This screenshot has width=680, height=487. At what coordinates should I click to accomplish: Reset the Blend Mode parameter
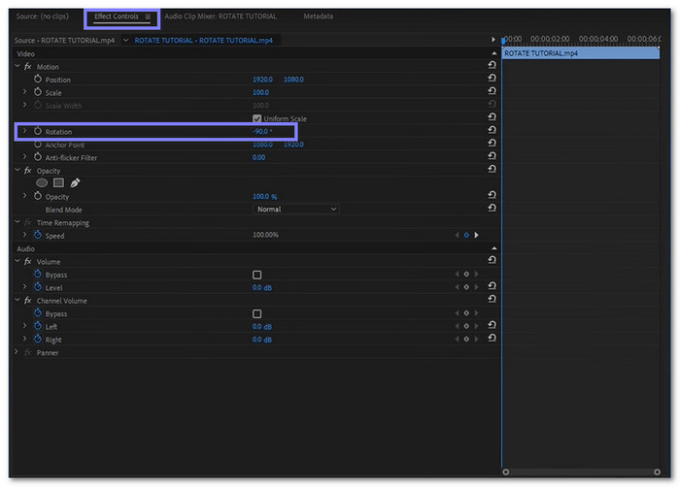pos(492,208)
